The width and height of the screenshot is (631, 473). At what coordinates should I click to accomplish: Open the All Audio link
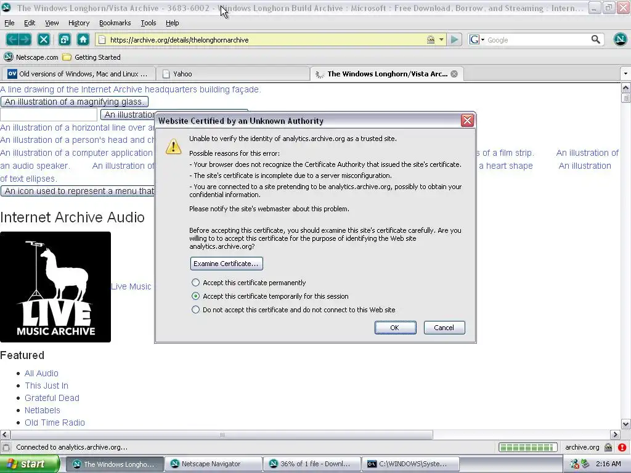(41, 373)
